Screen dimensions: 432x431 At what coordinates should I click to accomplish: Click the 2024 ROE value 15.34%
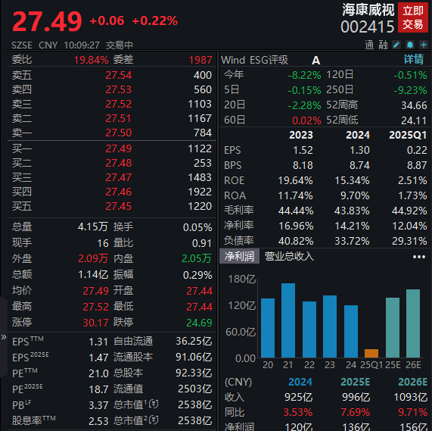tap(352, 180)
